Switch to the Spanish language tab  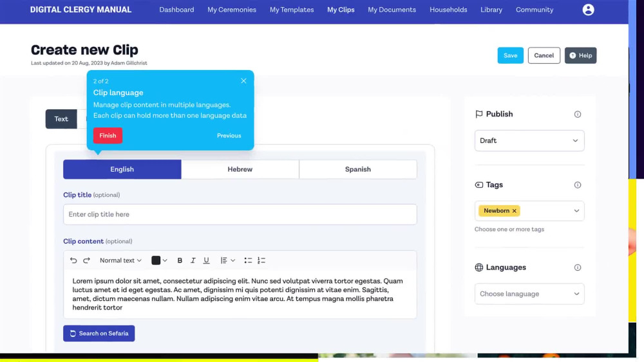357,169
